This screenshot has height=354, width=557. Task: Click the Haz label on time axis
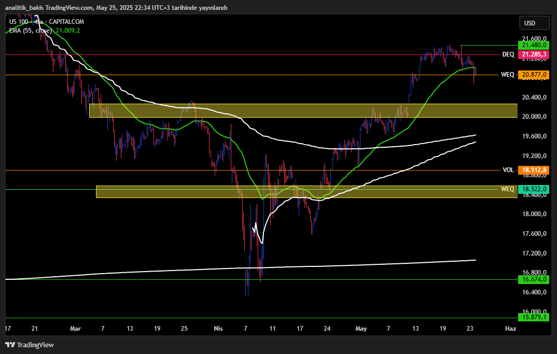[510, 329]
